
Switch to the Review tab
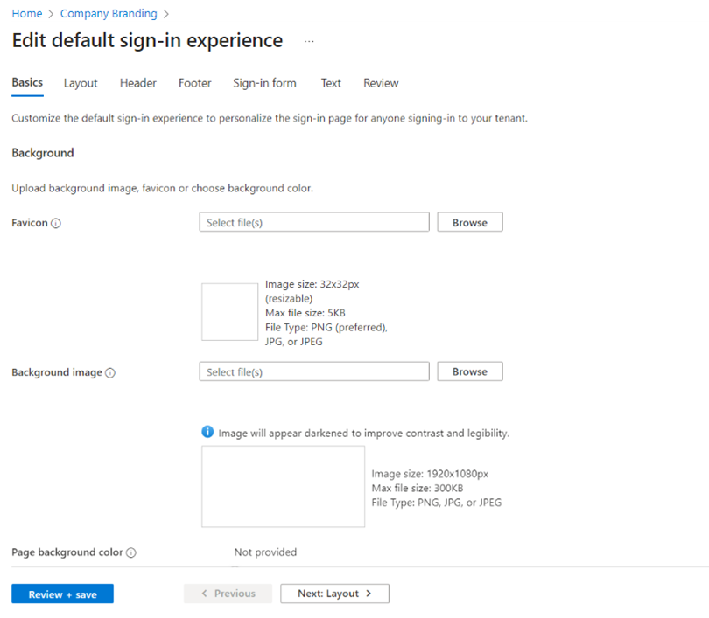[x=381, y=83]
